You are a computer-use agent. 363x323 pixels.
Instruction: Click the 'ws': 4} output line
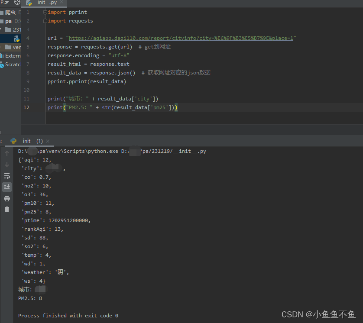(33, 281)
